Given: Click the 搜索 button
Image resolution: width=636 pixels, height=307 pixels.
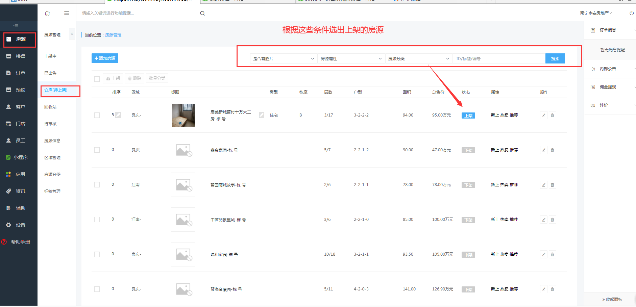Looking at the screenshot, I should tap(555, 58).
